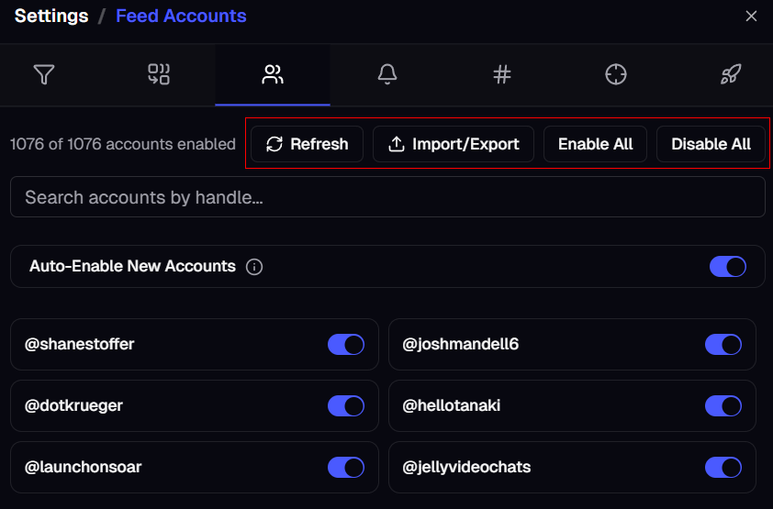Open the widgets layout settings tab
Screen dimensions: 773x509
point(159,75)
